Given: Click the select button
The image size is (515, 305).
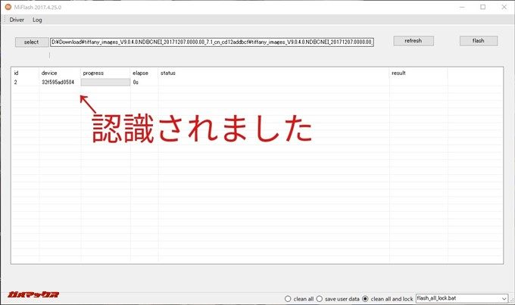Looking at the screenshot, I should point(31,42).
